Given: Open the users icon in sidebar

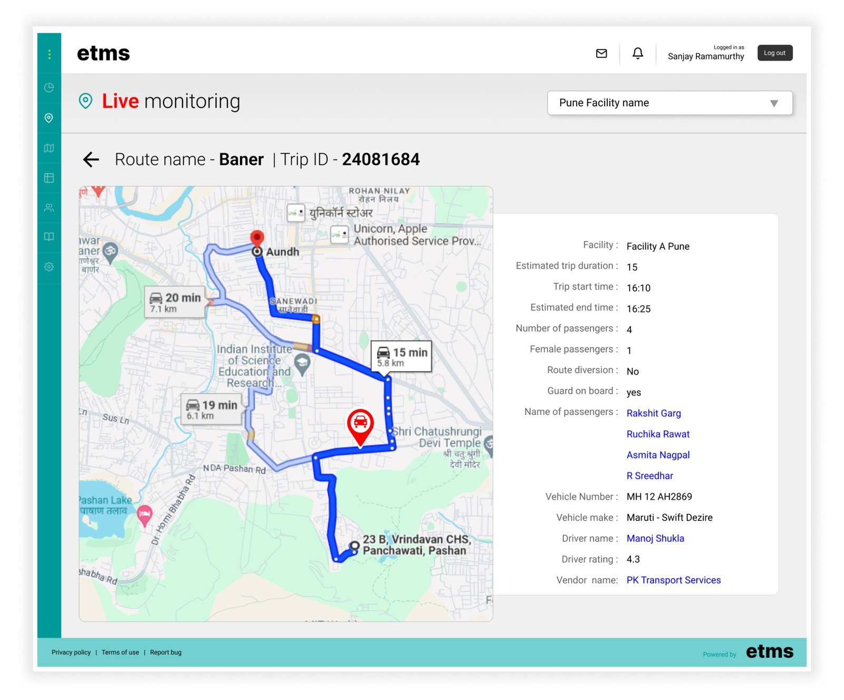Looking at the screenshot, I should pyautogui.click(x=49, y=207).
